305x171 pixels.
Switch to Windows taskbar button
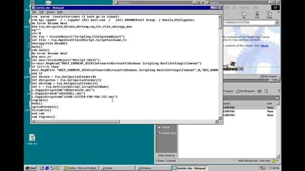click(153, 168)
